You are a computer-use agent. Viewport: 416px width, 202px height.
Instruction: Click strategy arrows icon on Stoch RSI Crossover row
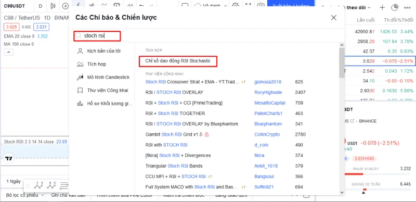[x=243, y=82]
